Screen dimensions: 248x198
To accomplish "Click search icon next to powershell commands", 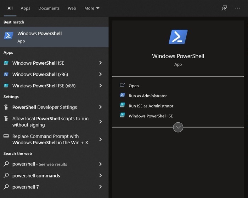I will click(x=6, y=175).
